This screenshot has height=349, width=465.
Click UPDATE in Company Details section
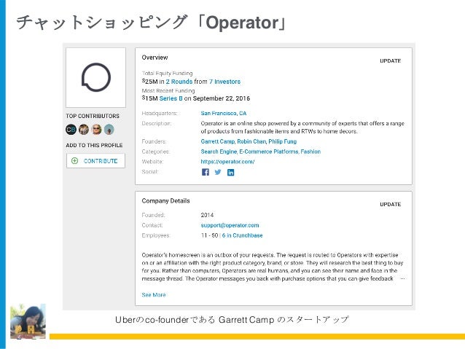point(390,204)
